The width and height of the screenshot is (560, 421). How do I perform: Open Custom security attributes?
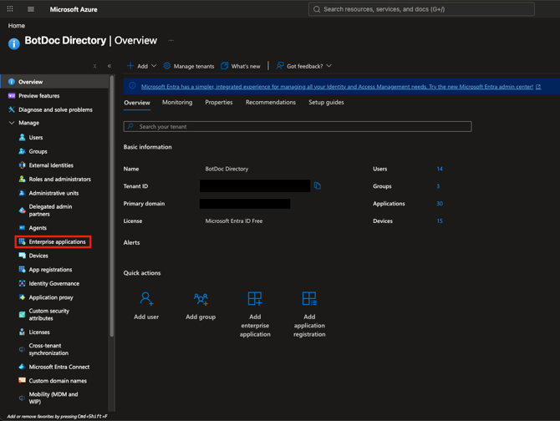click(49, 314)
